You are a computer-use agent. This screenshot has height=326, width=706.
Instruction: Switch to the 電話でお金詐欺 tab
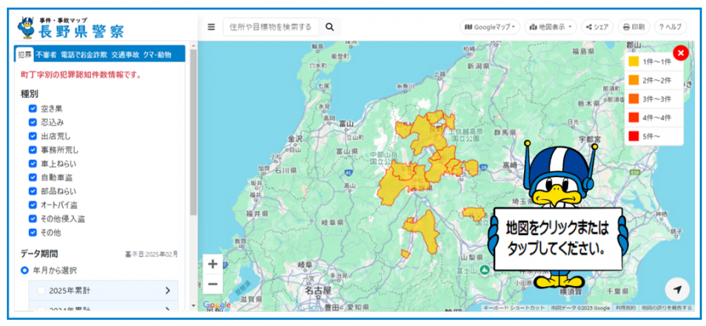(x=84, y=55)
